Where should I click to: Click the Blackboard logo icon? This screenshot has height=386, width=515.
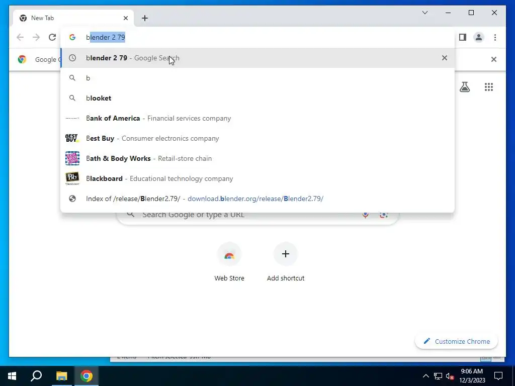[72, 178]
